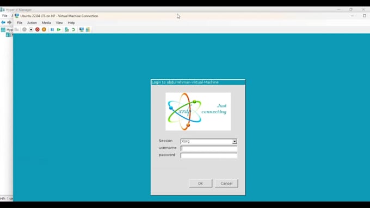Image resolution: width=370 pixels, height=208 pixels.
Task: Create a checkpoint via toolbar icon
Action: [67, 30]
